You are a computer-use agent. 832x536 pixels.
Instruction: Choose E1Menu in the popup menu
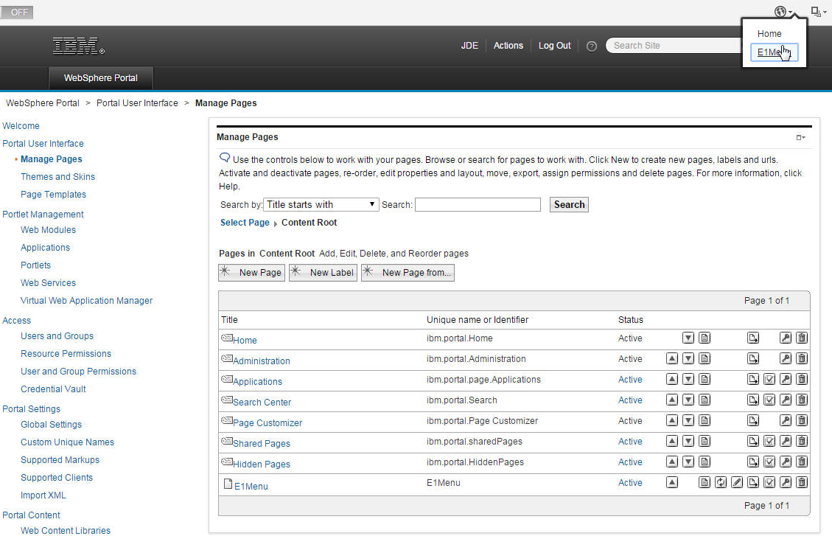click(x=775, y=52)
